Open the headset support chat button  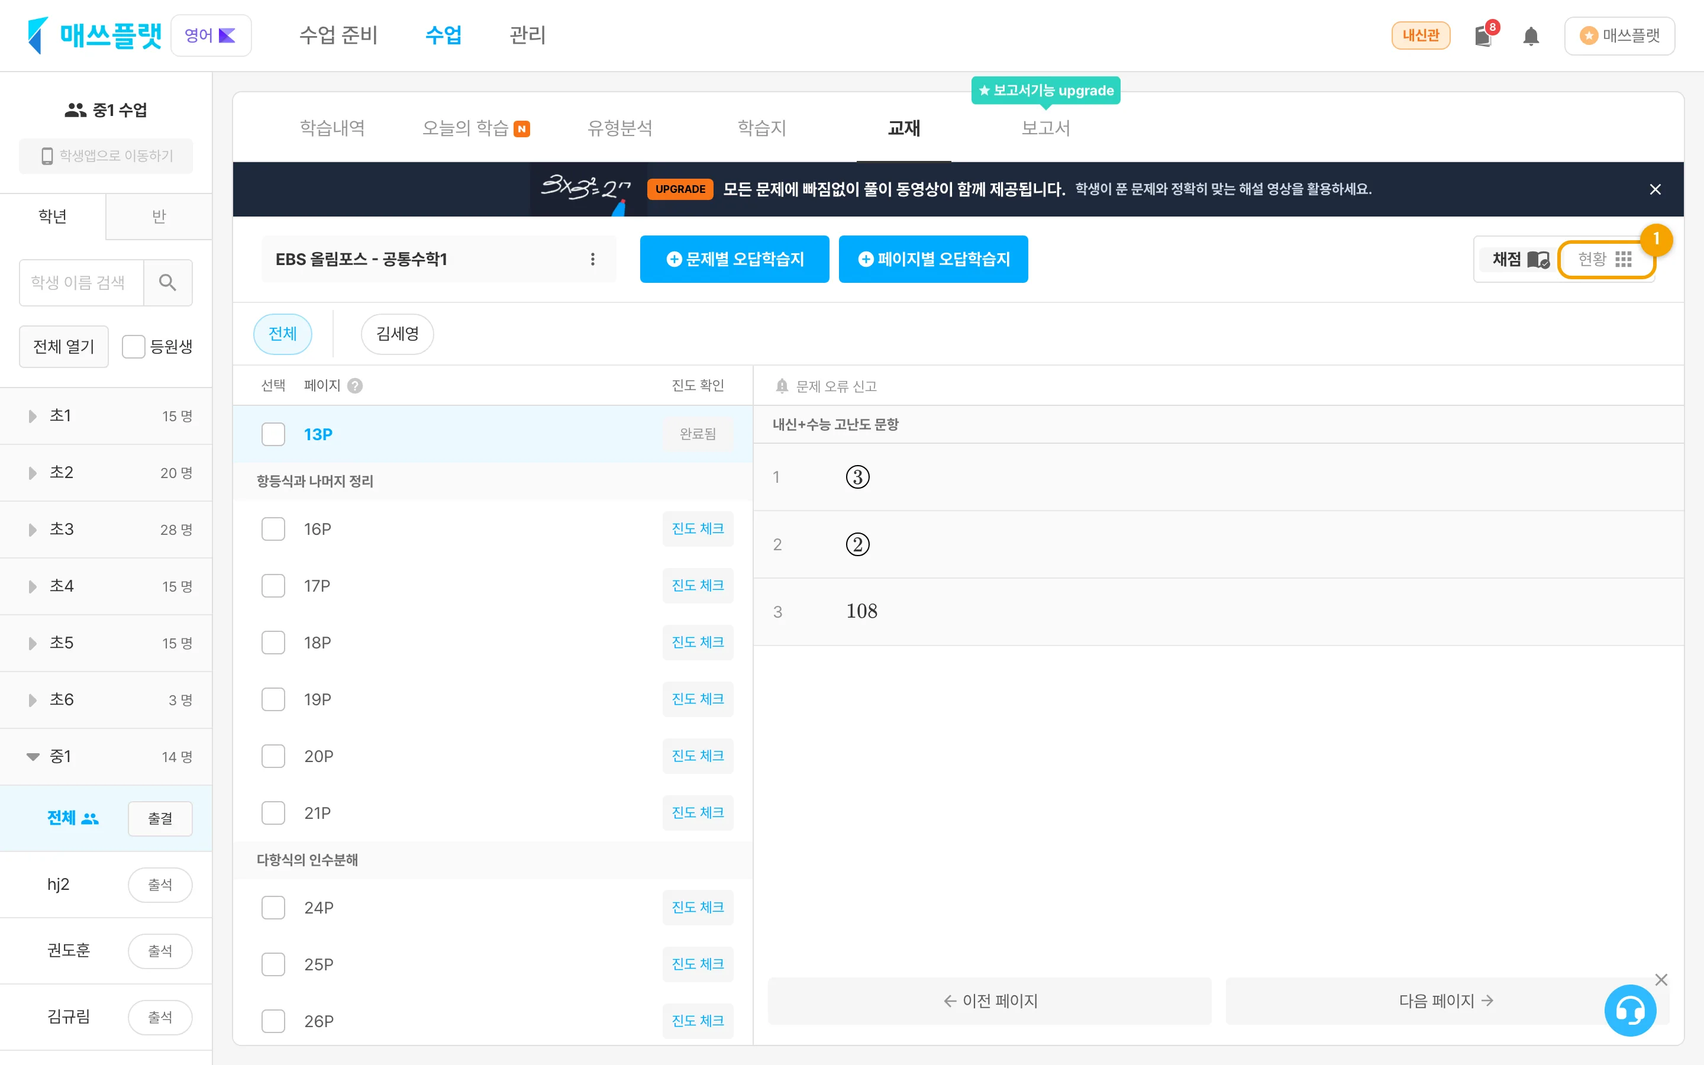pos(1630,1011)
